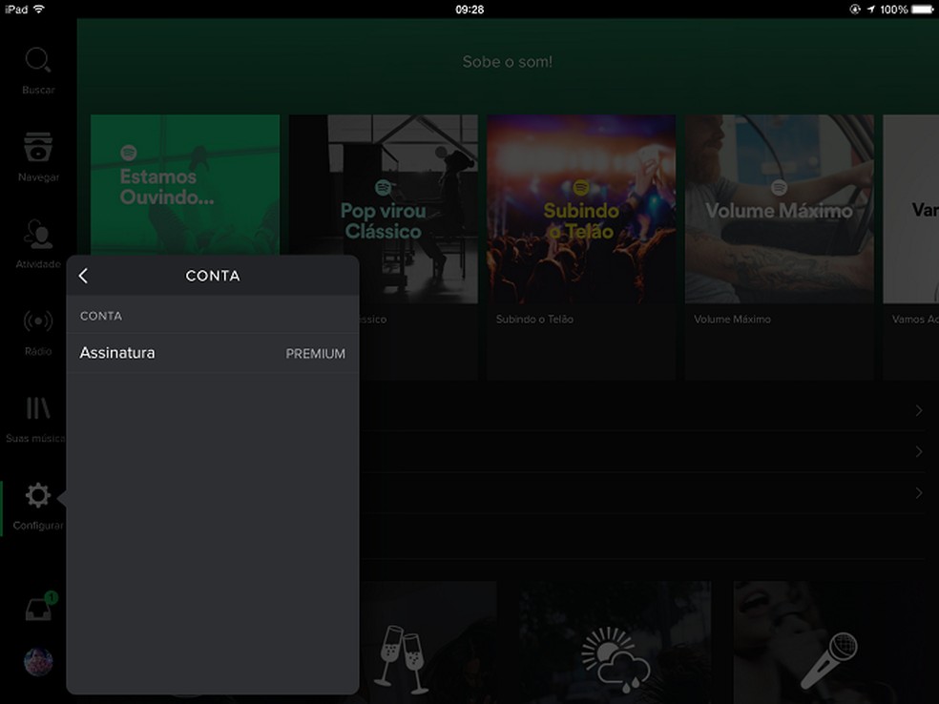Go back using the Conta panel arrow
The image size is (939, 704).
tap(84, 276)
